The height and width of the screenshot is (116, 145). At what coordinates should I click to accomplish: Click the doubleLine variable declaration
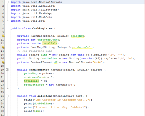coord(49,58)
